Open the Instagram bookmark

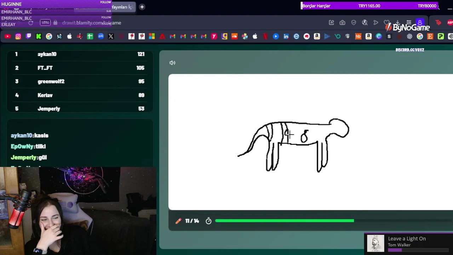coord(18,36)
